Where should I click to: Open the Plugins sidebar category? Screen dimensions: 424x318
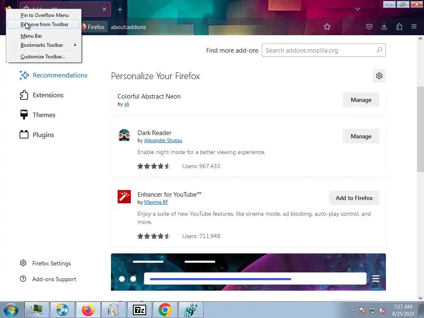click(37, 135)
